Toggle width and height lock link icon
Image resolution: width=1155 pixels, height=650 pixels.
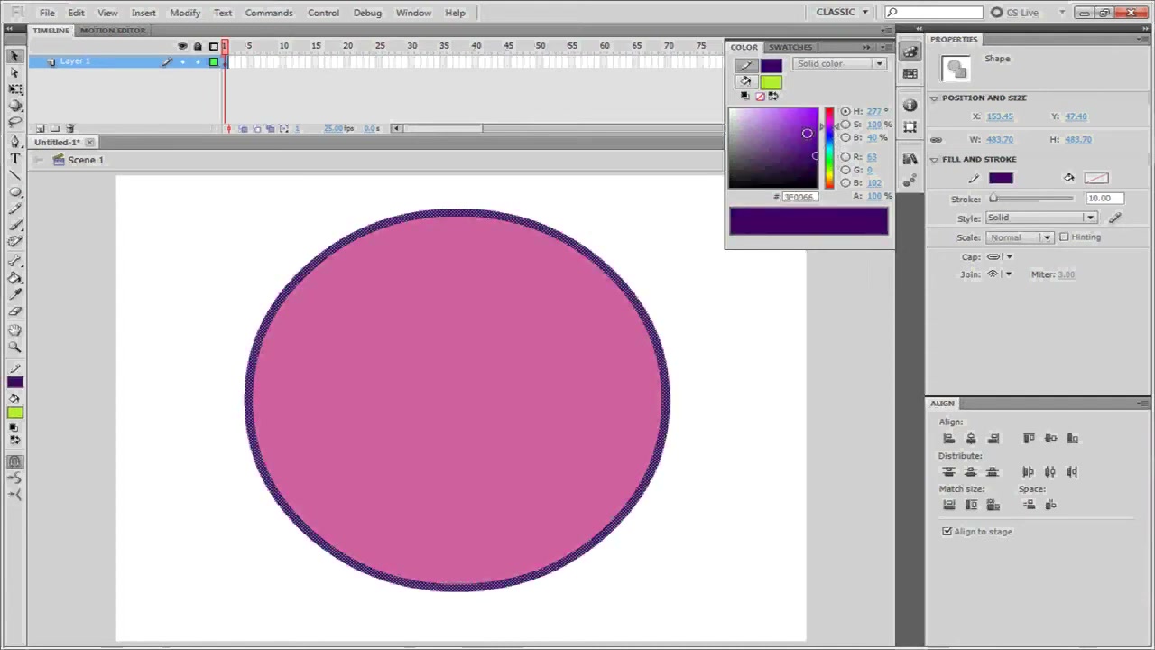936,140
